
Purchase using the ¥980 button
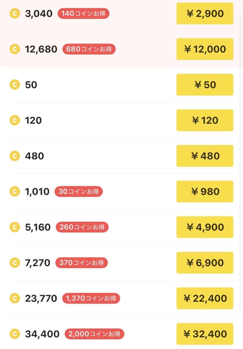click(205, 192)
